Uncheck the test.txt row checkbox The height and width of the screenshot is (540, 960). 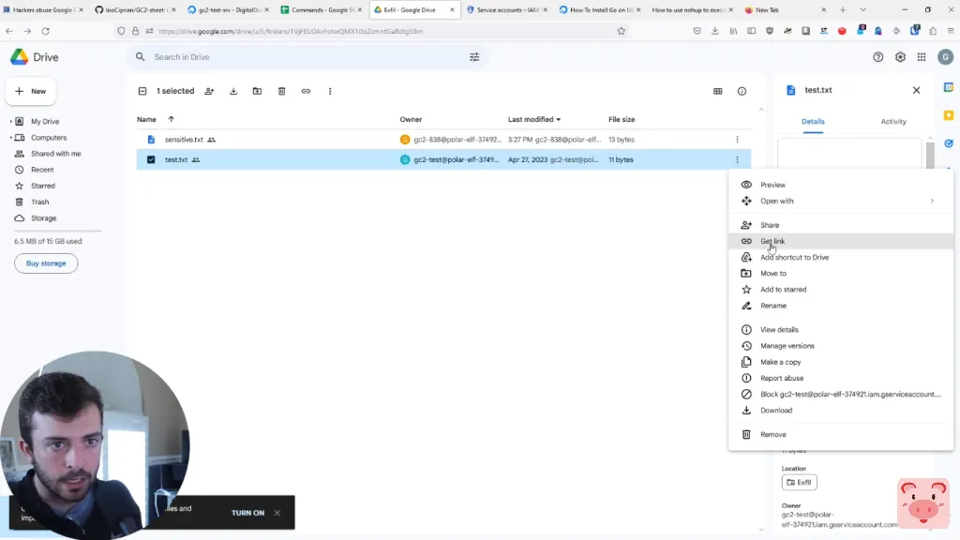tap(151, 159)
